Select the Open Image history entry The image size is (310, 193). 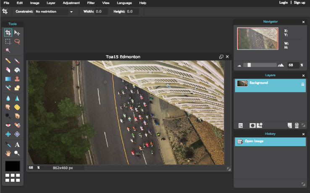pyautogui.click(x=270, y=142)
